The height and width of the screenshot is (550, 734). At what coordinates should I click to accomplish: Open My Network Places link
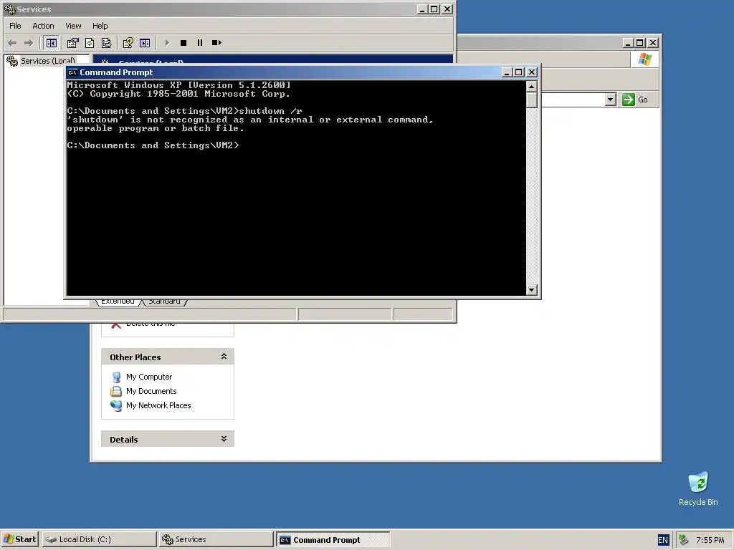click(x=158, y=405)
